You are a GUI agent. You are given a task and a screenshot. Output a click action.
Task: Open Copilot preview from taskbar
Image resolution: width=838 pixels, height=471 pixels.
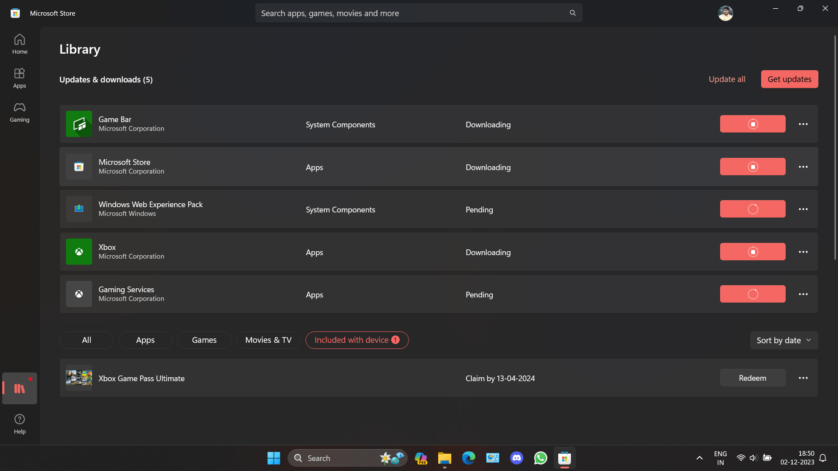coord(421,458)
